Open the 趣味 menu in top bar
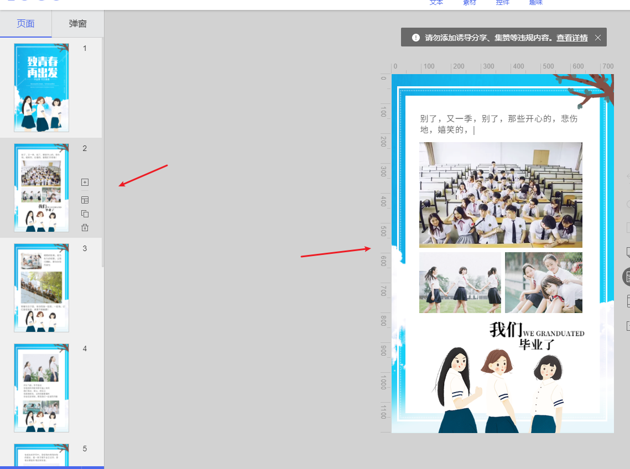 coord(535,2)
